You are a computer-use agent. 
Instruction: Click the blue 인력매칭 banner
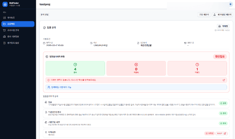(136, 87)
